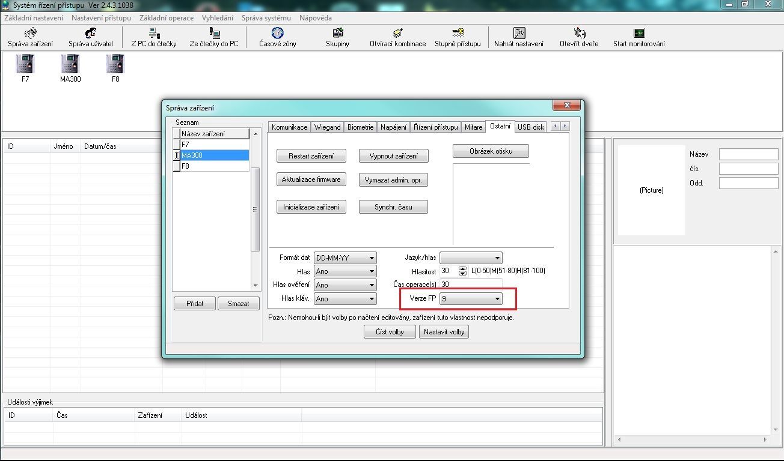Click Odd. input field
The image size is (784, 461).
749,183
